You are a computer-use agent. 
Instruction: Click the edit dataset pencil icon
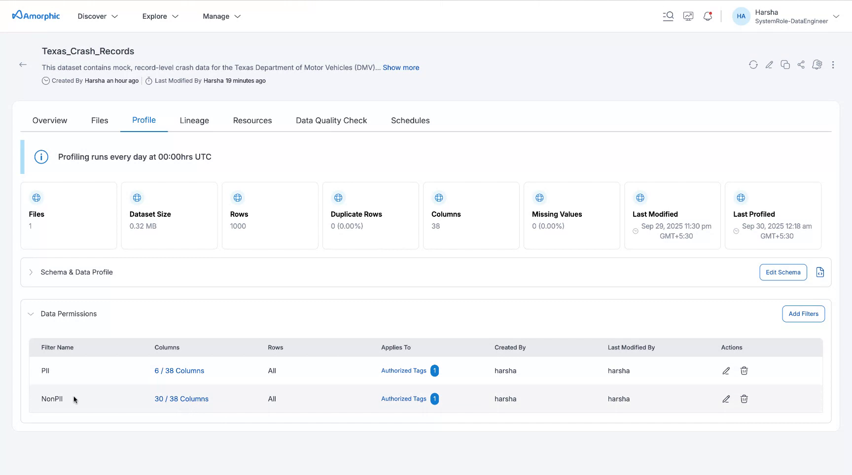(x=769, y=65)
